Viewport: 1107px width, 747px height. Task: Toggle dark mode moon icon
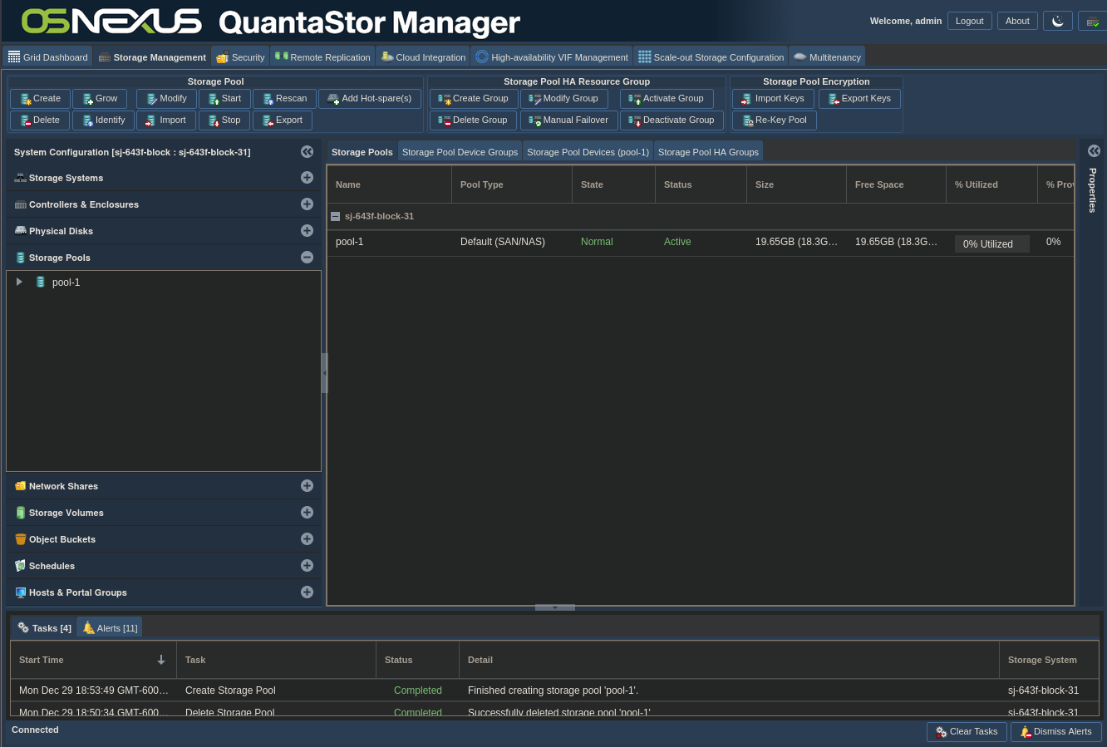click(1057, 22)
